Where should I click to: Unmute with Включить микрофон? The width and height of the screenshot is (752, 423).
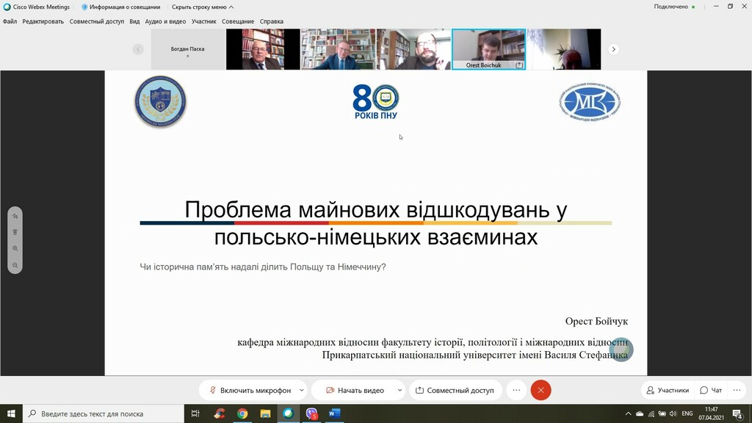pyautogui.click(x=250, y=390)
